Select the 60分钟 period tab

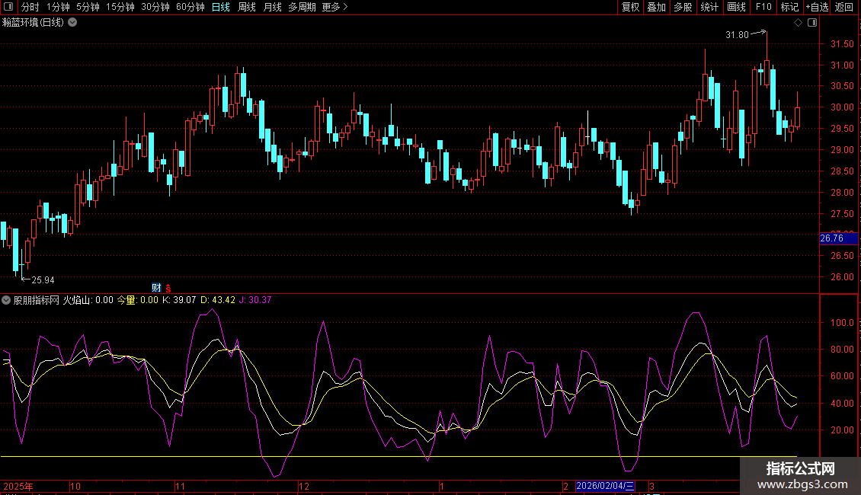click(x=190, y=7)
